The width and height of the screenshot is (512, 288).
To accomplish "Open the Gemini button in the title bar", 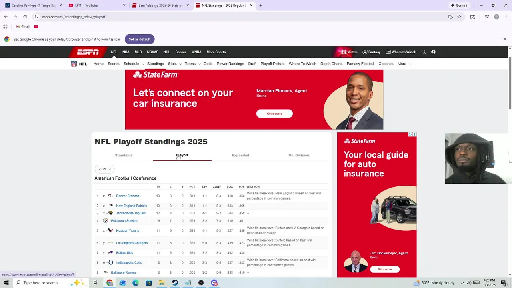I will tap(459, 6).
